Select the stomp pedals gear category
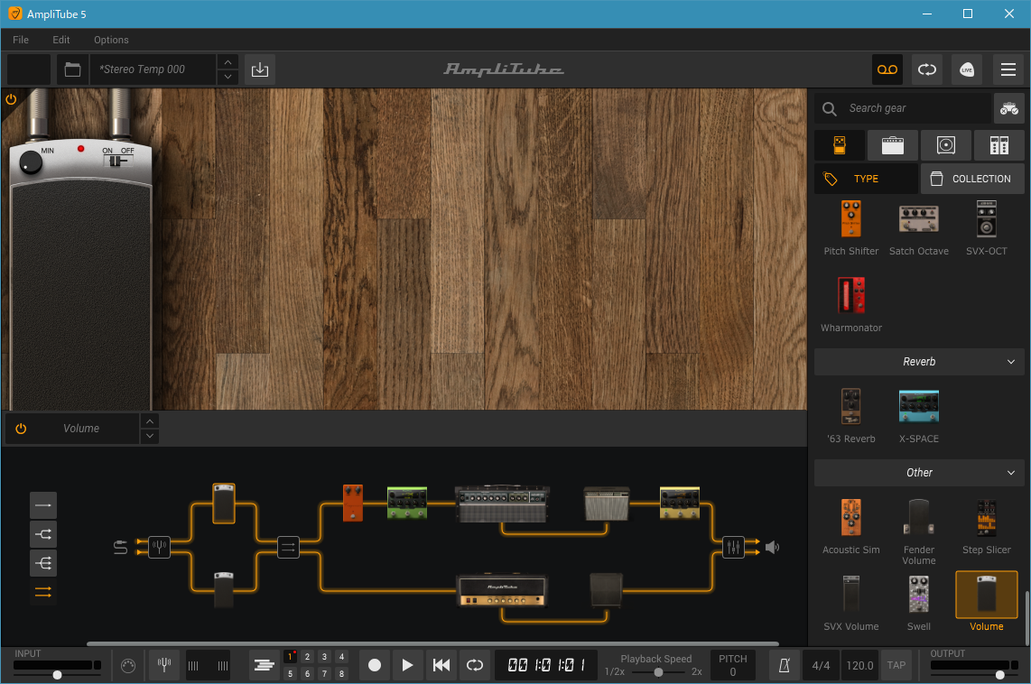The height and width of the screenshot is (684, 1031). pyautogui.click(x=840, y=145)
